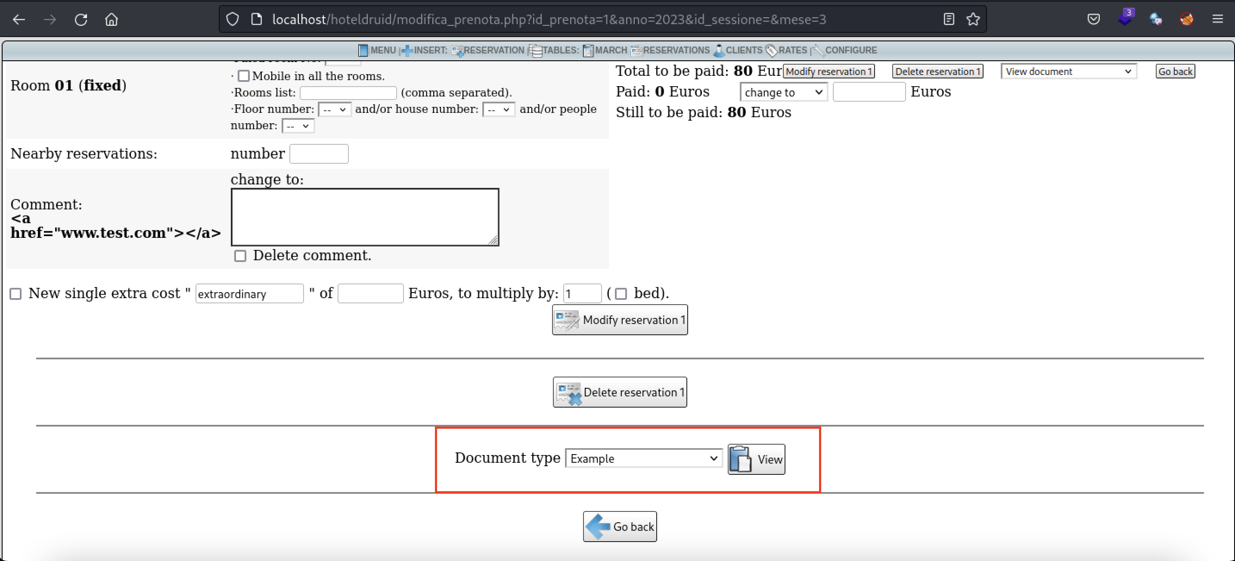Click the INSERT plus icon

(407, 50)
